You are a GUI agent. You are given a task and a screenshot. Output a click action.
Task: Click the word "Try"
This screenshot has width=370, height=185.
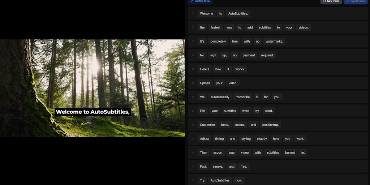click(202, 181)
